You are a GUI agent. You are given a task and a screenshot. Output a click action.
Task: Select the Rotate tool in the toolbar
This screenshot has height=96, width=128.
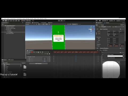(x=8, y=21)
